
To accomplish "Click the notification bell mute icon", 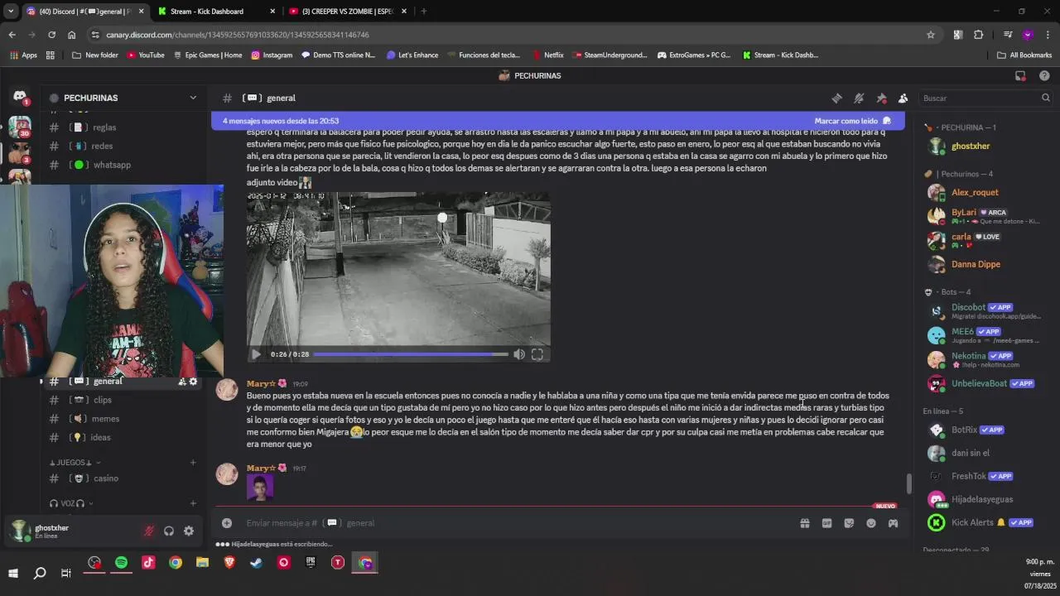I will click(859, 98).
